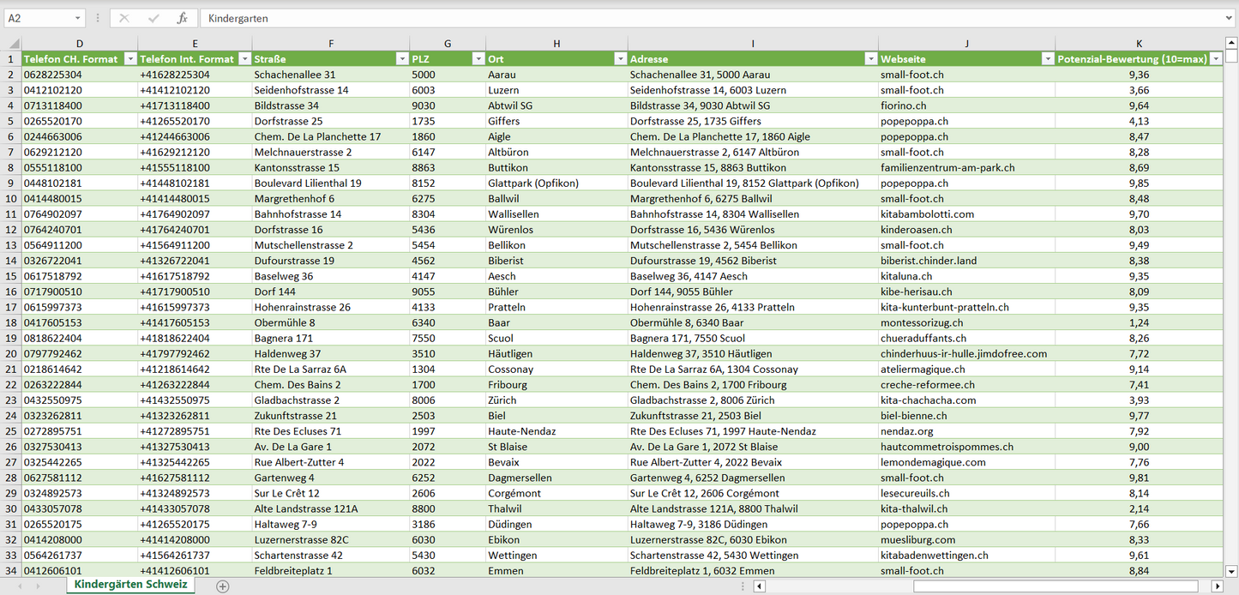The height and width of the screenshot is (595, 1239).
Task: Click the Enter checkmark in formula bar
Action: 153,18
